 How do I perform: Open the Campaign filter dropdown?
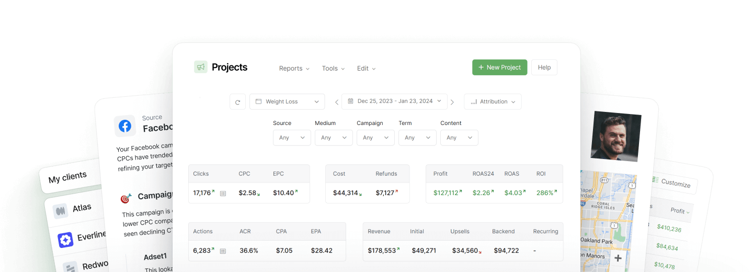click(375, 138)
